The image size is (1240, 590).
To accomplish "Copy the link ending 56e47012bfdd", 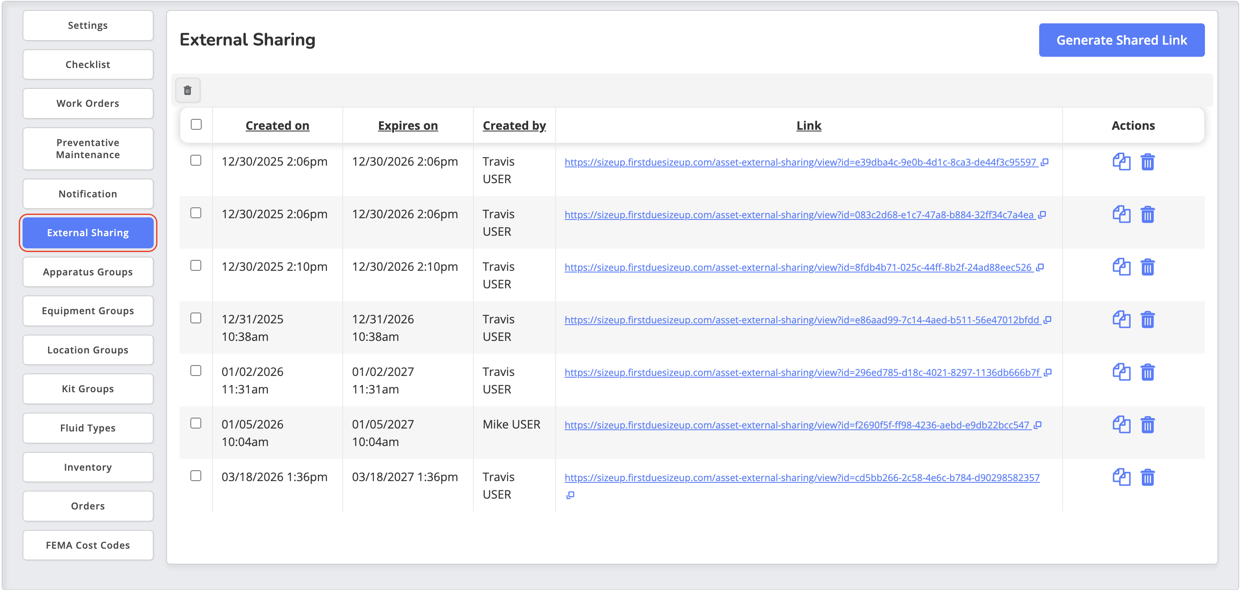I will [x=1121, y=319].
